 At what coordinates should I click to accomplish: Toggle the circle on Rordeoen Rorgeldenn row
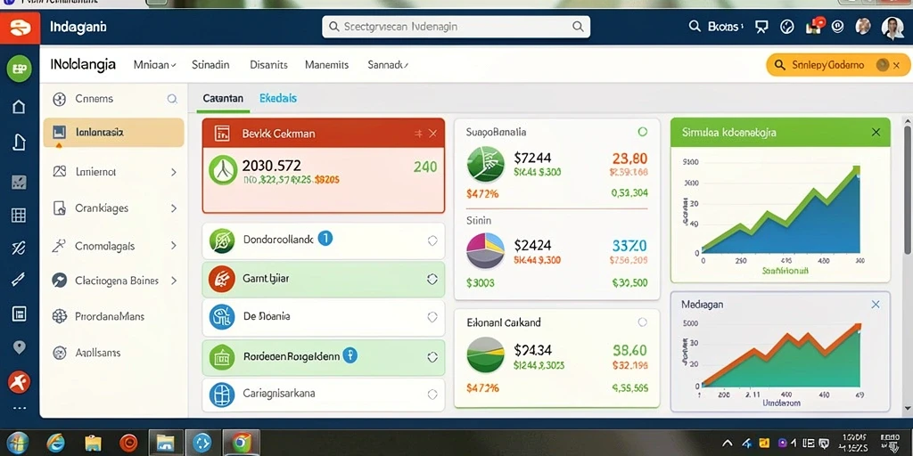(x=432, y=356)
